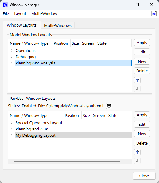The width and height of the screenshot is (159, 183).
Task: Switch to the Multi-Windows tab
Action: point(58,25)
